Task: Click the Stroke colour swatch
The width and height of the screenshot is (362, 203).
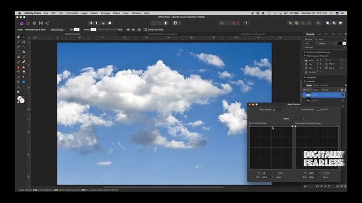Action: [x=93, y=30]
